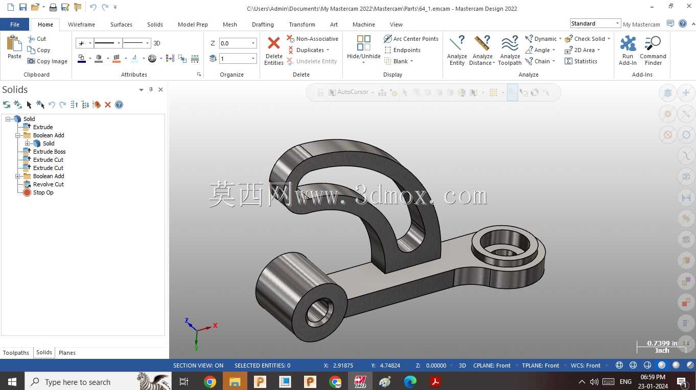Click the red X delete icon in Solids toolbar
The width and height of the screenshot is (696, 390).
point(108,105)
